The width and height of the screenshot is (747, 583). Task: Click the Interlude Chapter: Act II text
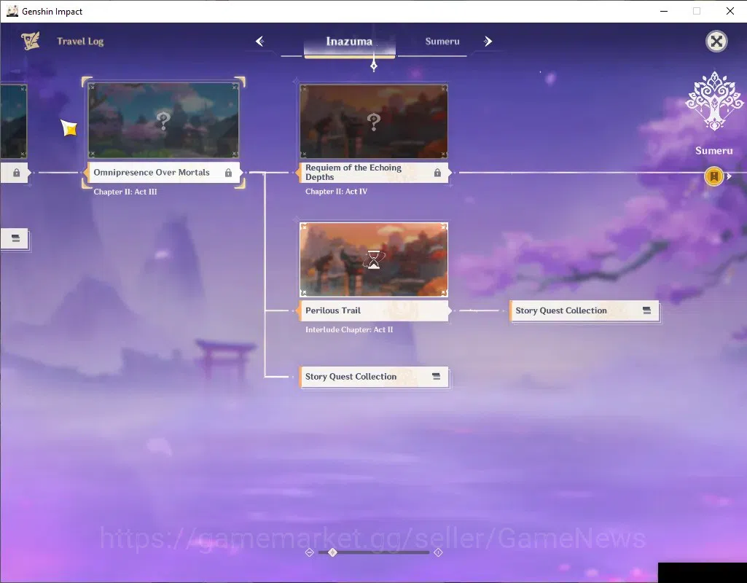tap(349, 329)
